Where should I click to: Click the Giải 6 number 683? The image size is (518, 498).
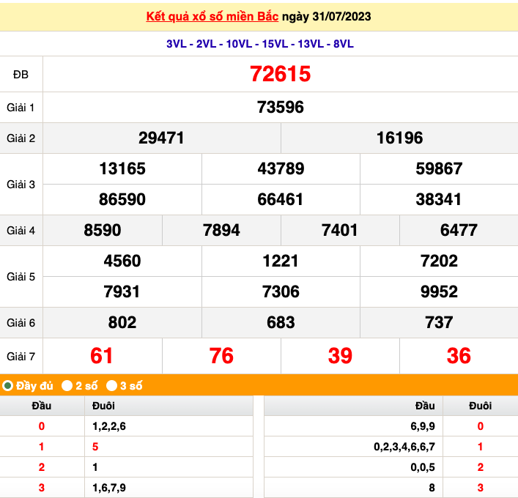pyautogui.click(x=281, y=322)
